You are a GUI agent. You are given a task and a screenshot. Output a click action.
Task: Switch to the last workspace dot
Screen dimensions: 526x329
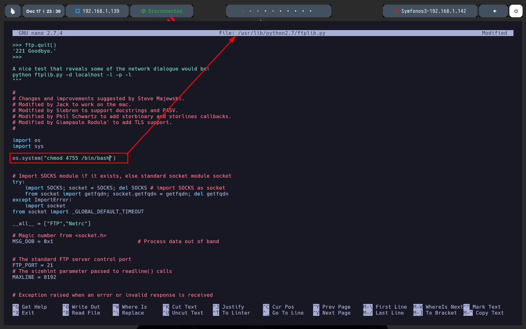pos(311,11)
